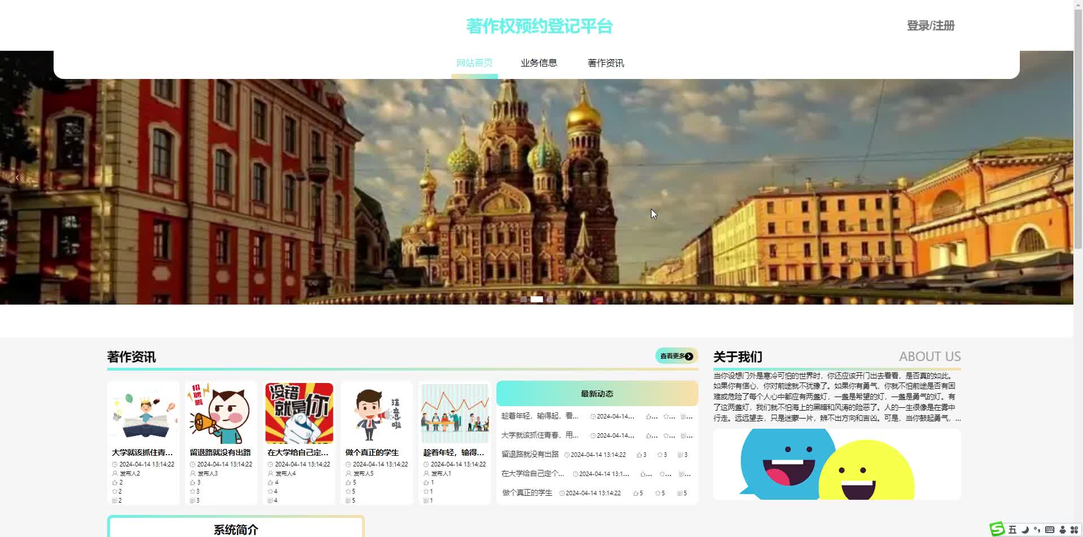Click the 关于我们 heading
The image size is (1083, 537).
(x=738, y=357)
